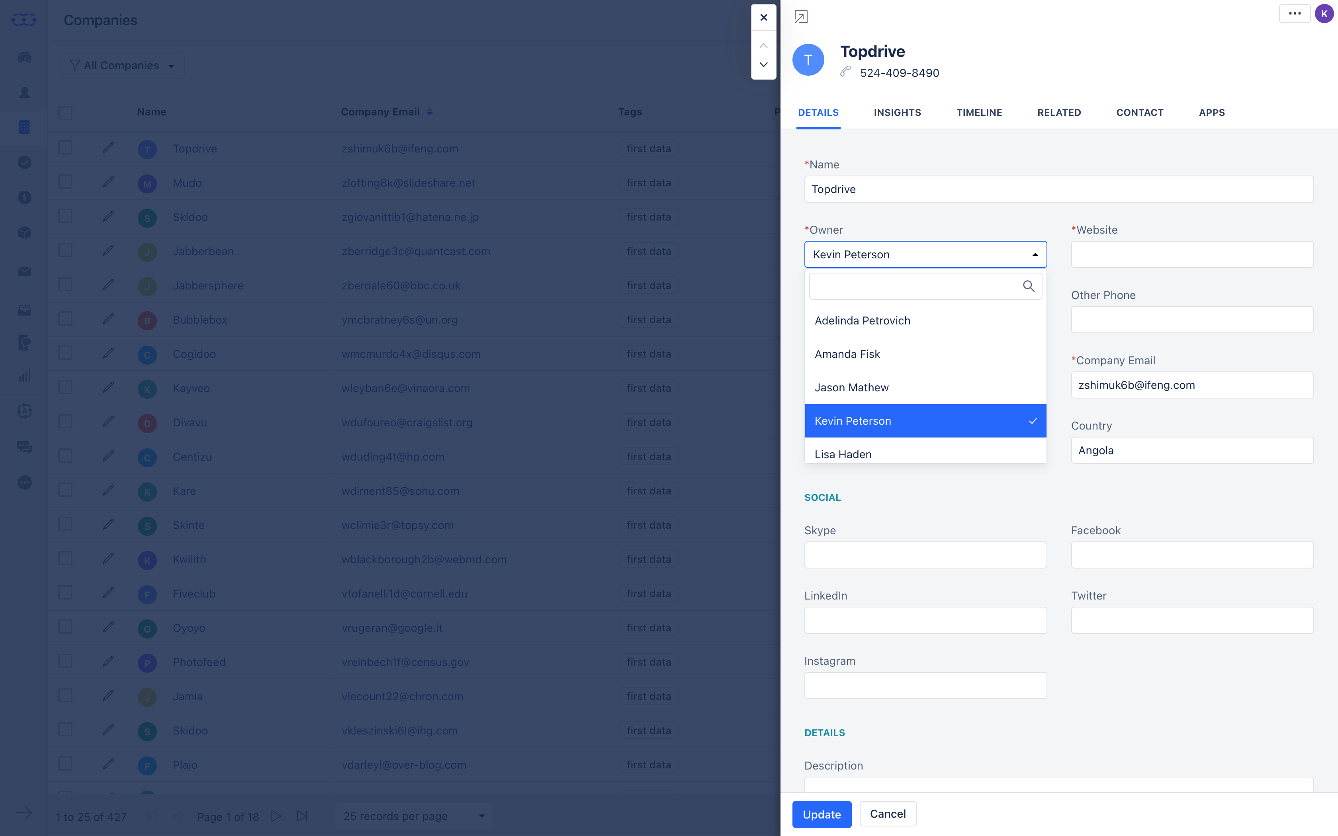The image size is (1338, 836).
Task: Open the Jabbersphere company link
Action: click(208, 285)
